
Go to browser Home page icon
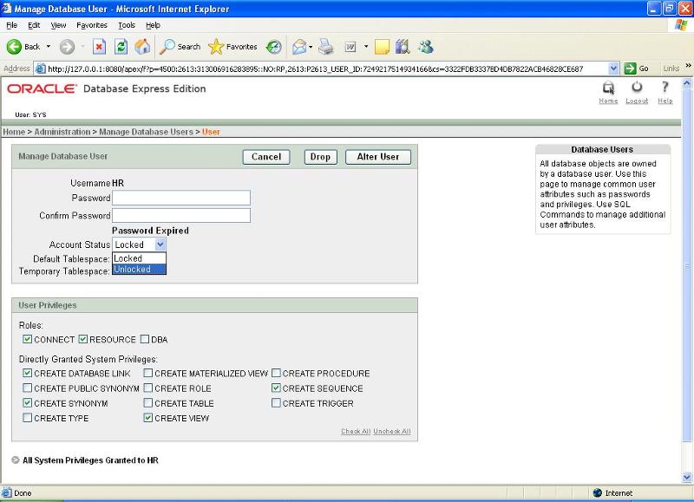click(x=142, y=47)
